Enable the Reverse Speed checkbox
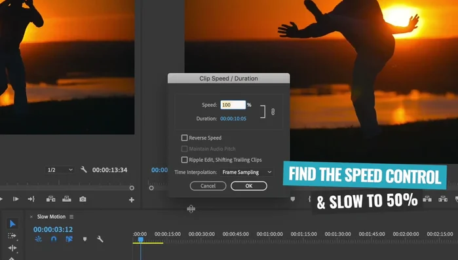 tap(184, 138)
